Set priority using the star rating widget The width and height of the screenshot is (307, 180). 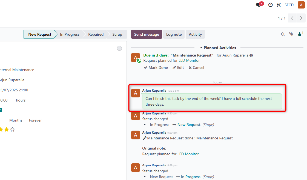7,129
